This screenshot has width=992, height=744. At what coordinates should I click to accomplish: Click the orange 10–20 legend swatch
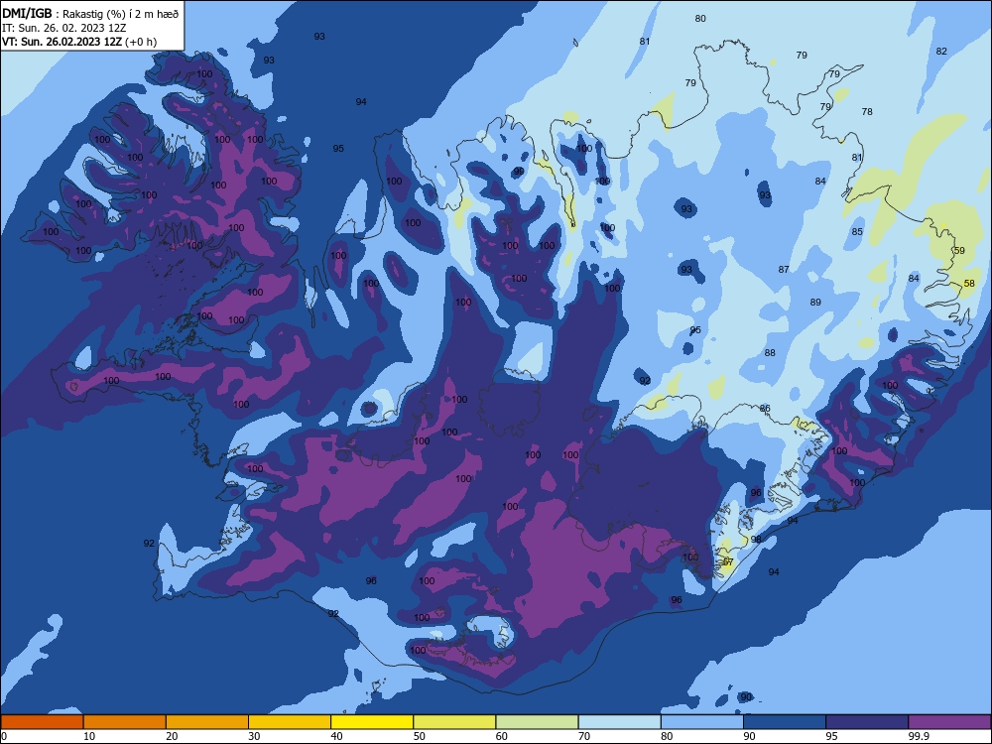(x=125, y=722)
